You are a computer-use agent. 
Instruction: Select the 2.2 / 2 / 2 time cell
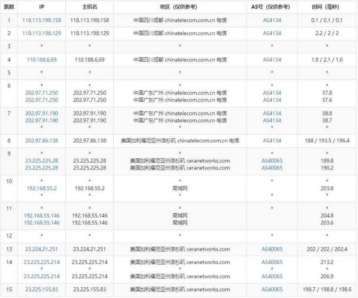coord(327,33)
